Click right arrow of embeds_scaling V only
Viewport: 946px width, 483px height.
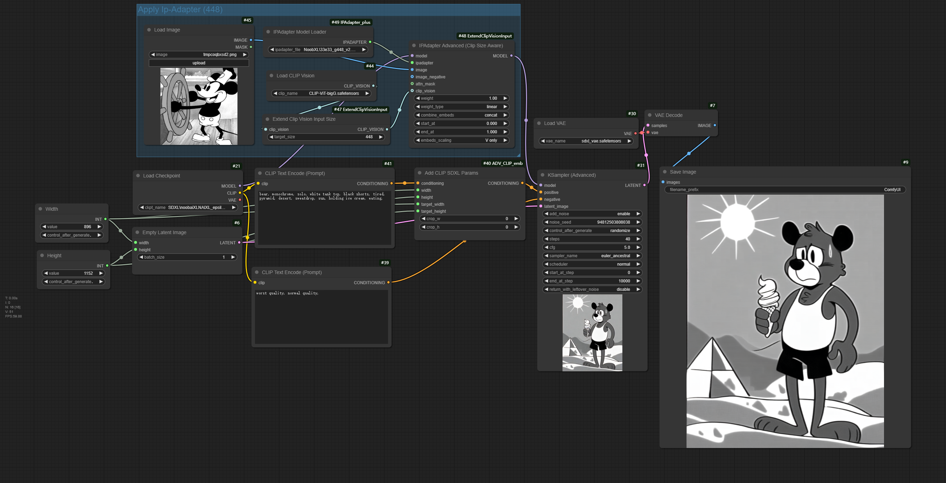click(x=505, y=140)
